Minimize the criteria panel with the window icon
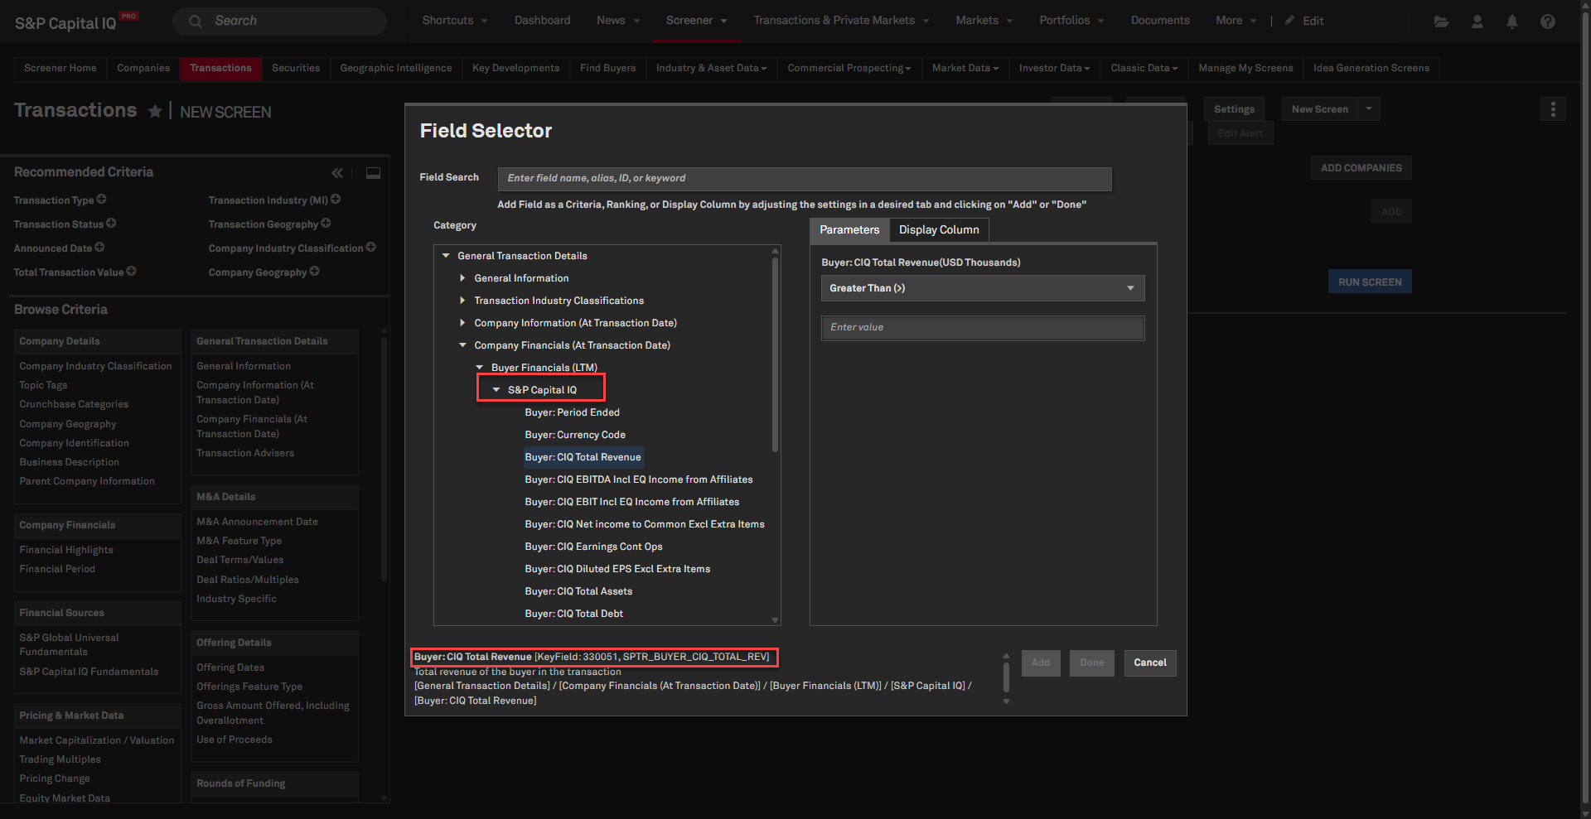The height and width of the screenshot is (819, 1591). (374, 173)
